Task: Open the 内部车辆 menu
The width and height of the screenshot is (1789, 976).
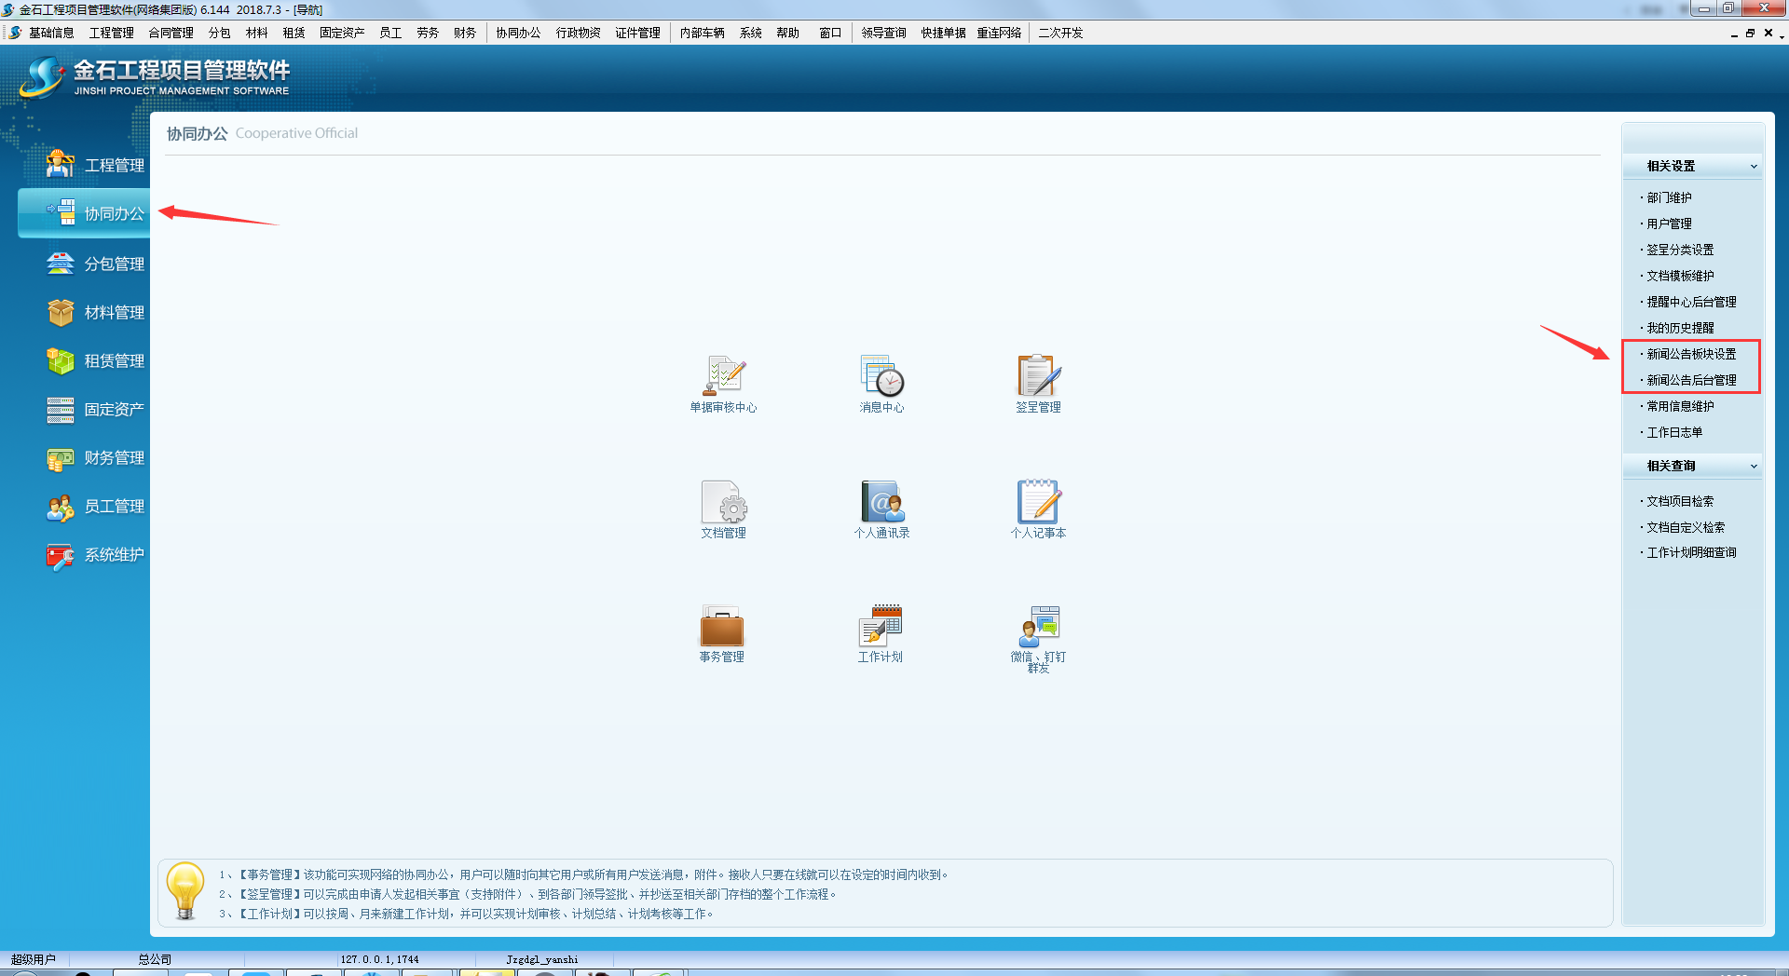Action: coord(702,33)
